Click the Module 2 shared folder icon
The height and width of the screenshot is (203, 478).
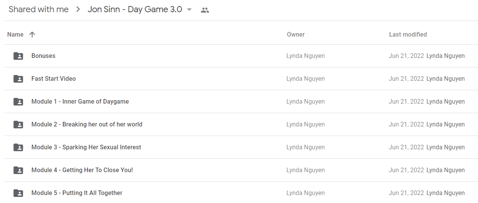tap(18, 125)
